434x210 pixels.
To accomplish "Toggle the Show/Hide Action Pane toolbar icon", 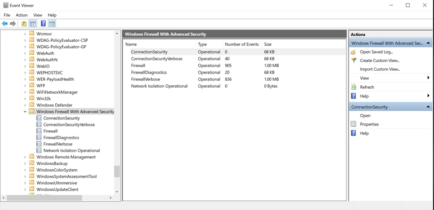I will [x=52, y=24].
